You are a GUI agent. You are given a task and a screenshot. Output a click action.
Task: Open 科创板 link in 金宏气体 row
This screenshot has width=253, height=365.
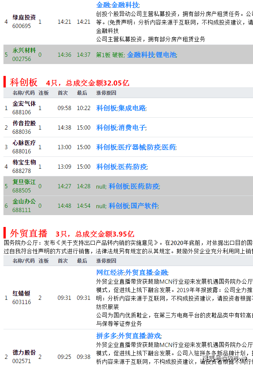click(x=106, y=108)
